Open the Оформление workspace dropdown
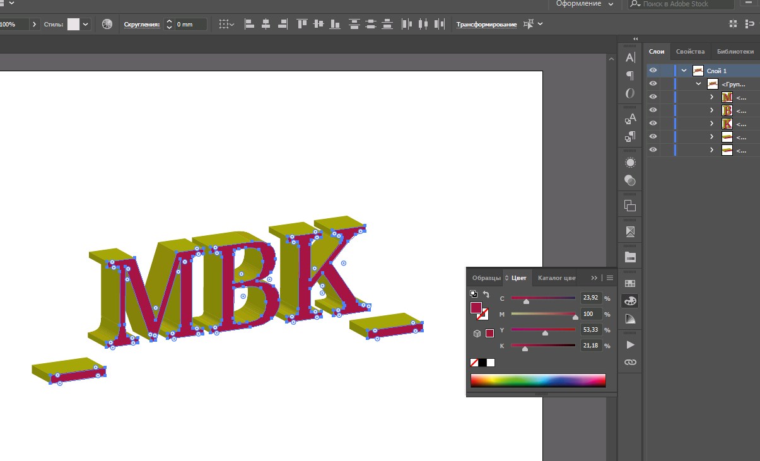 point(585,4)
